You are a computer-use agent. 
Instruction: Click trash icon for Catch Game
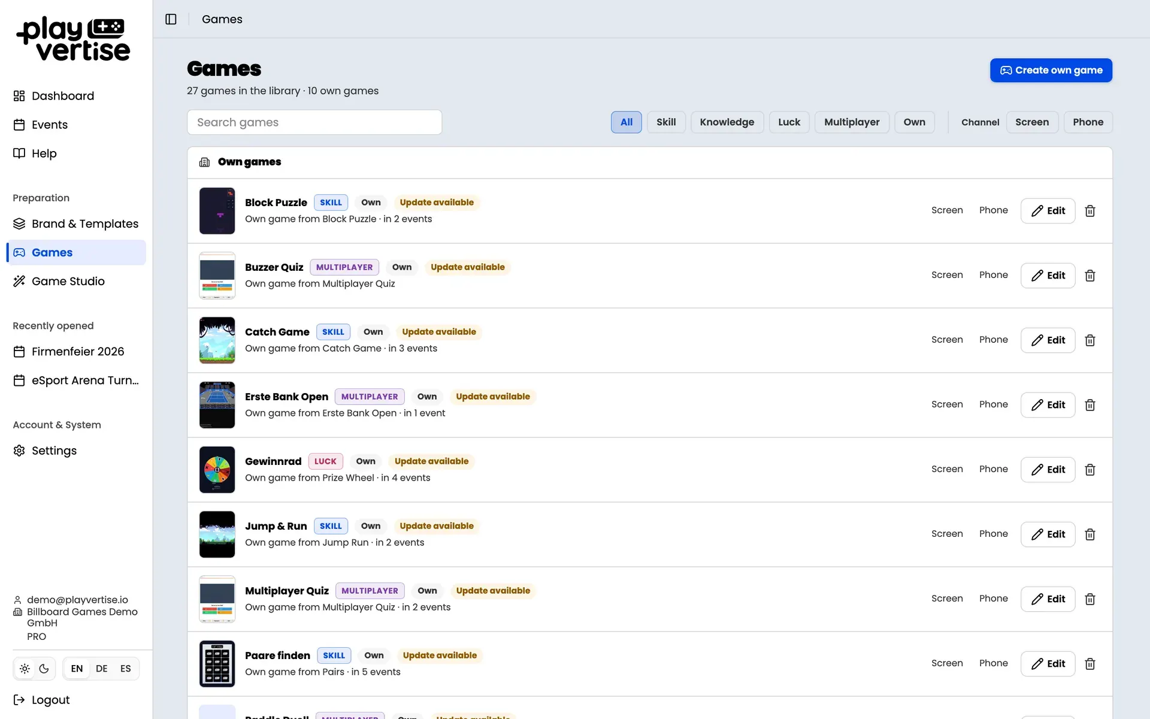coord(1090,340)
